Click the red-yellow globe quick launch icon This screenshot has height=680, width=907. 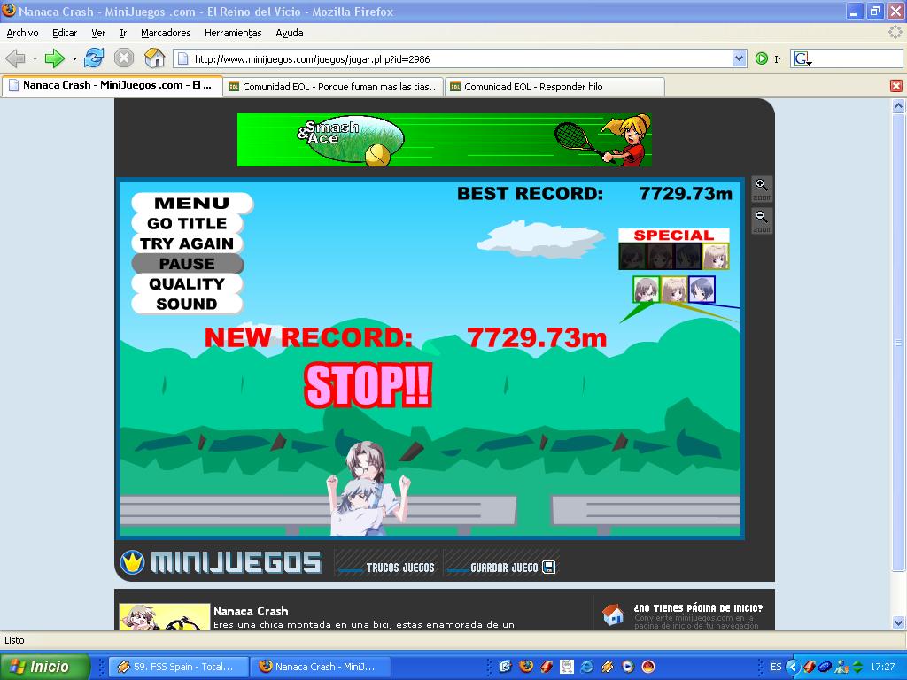648,666
